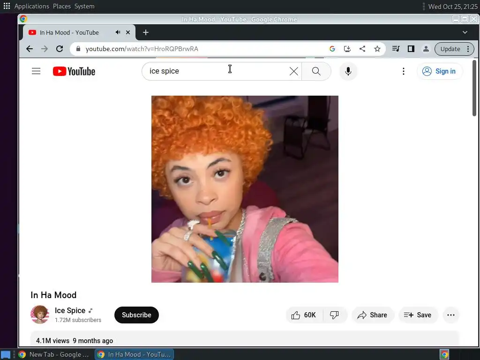Open the YouTube hamburger guide menu
Image resolution: width=480 pixels, height=360 pixels.
(36, 71)
